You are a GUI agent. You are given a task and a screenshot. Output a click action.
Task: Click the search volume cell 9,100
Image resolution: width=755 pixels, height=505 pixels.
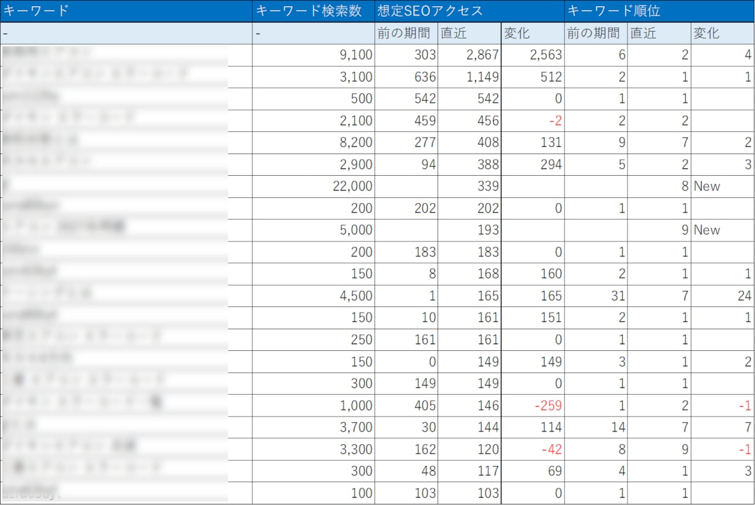pyautogui.click(x=314, y=55)
